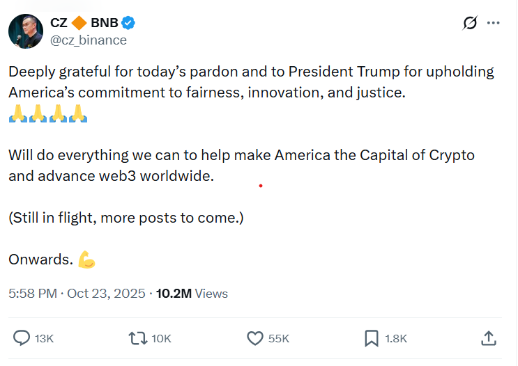The image size is (518, 366).
Task: Open CZ's profile picture
Action: point(25,31)
